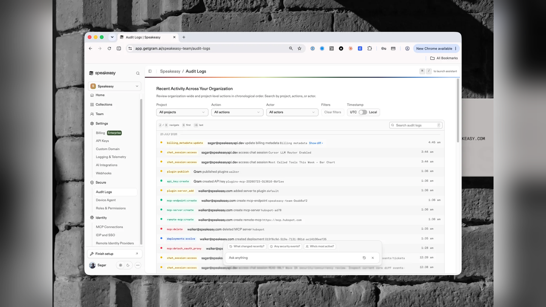Open Chrome three-dot menu
This screenshot has height=307, width=546.
point(456,49)
